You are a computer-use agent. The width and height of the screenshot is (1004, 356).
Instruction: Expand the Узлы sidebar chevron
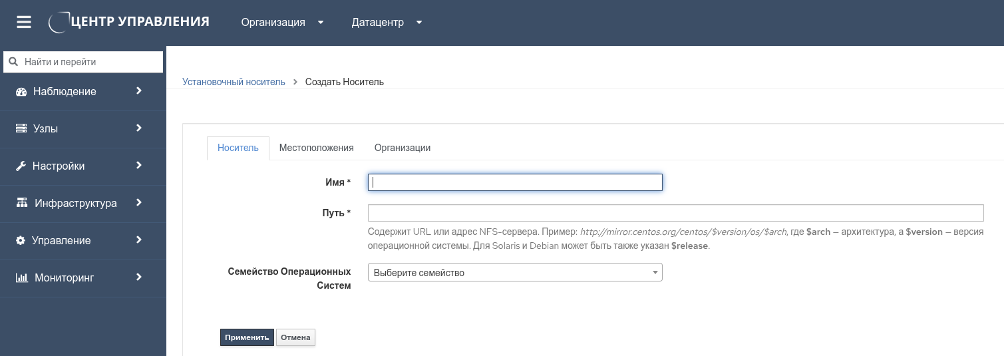(x=139, y=128)
